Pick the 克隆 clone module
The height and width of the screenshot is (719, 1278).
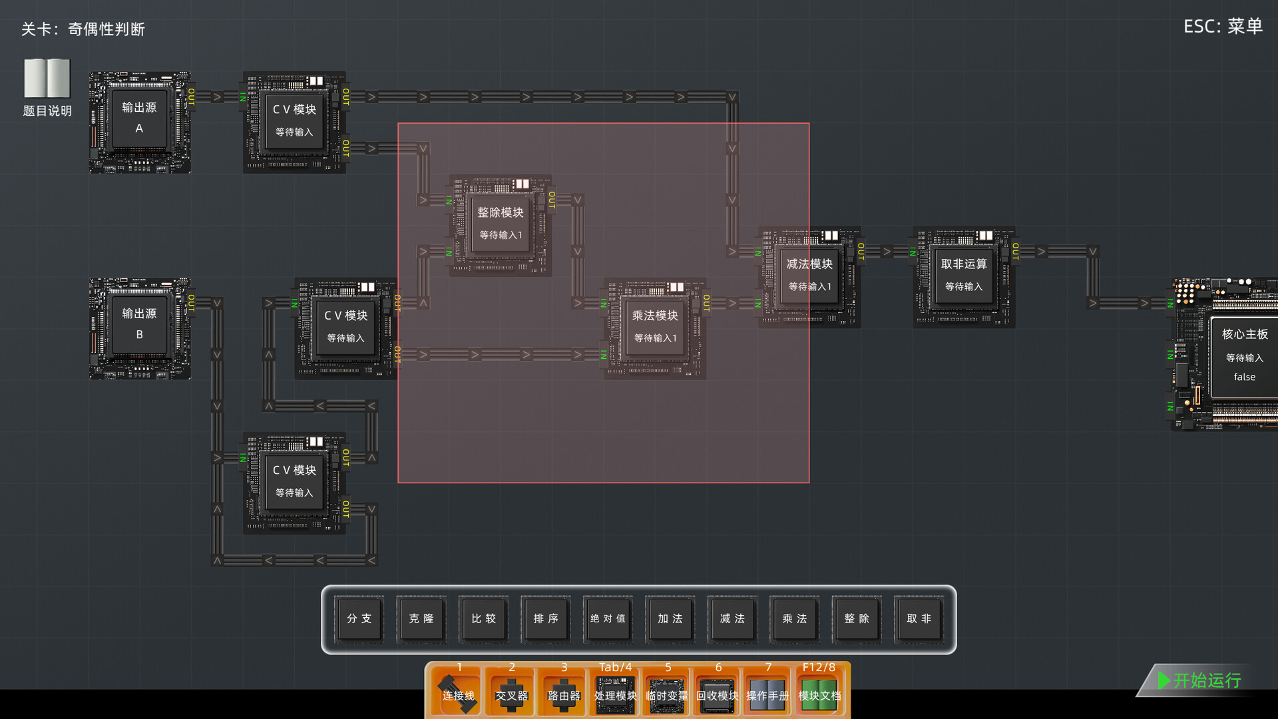click(x=421, y=619)
